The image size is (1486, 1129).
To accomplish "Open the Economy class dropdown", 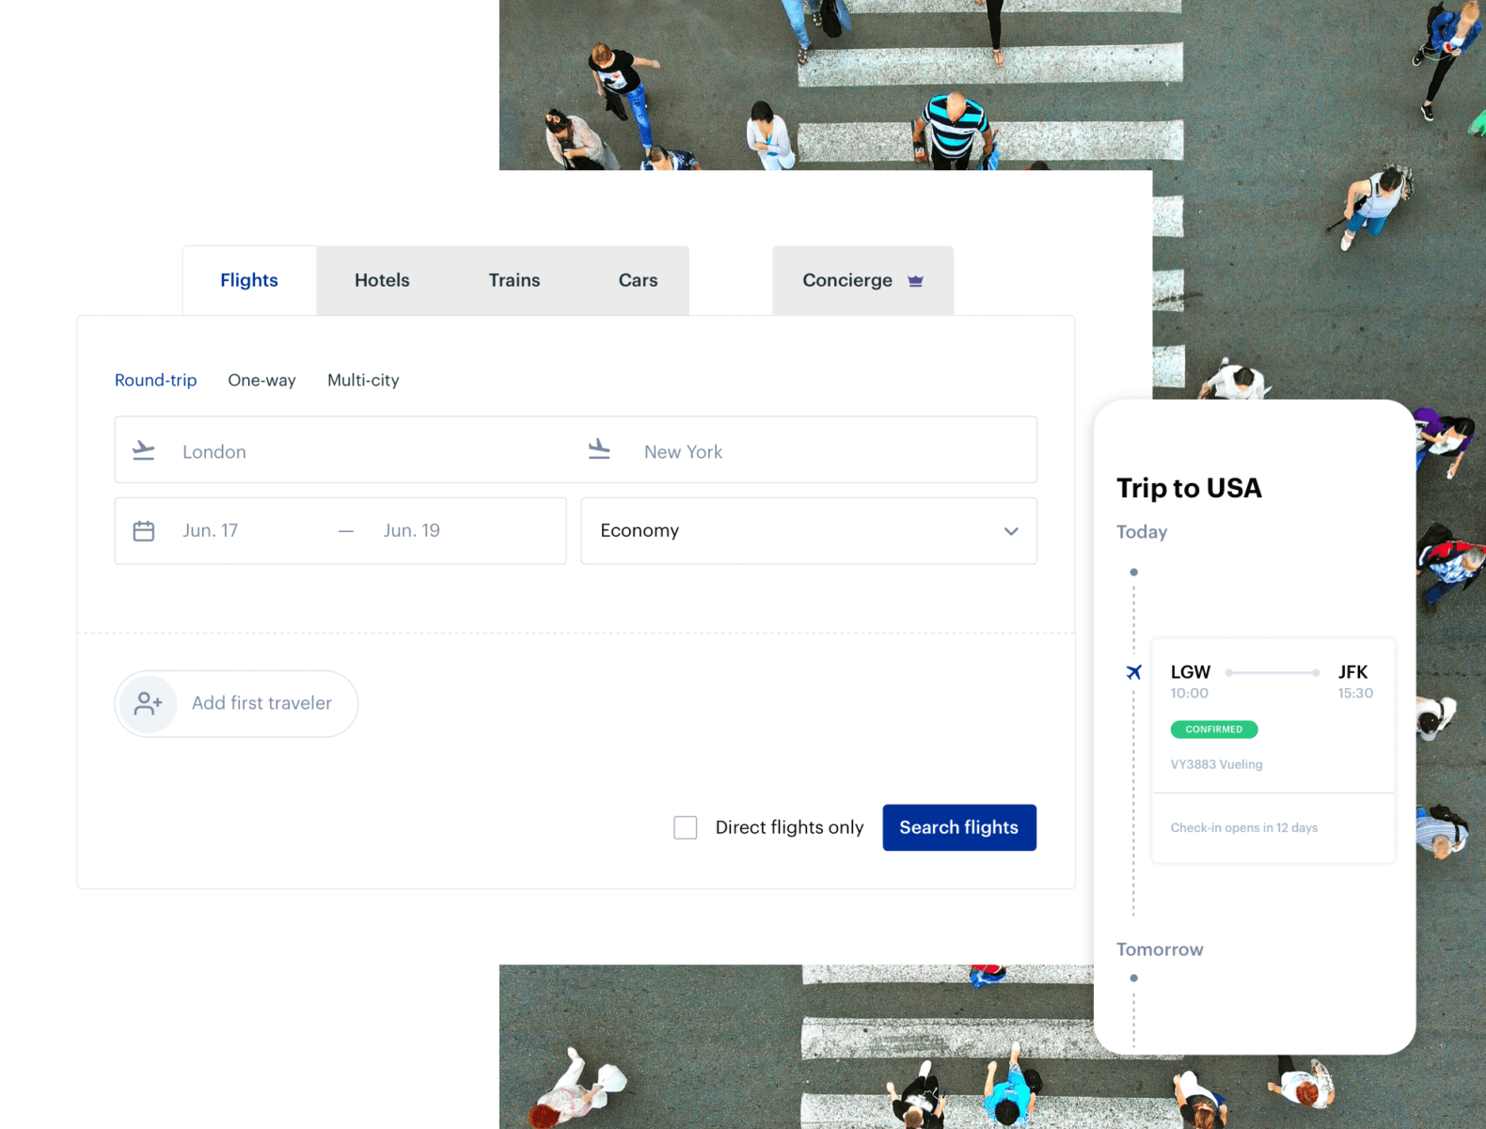I will click(x=809, y=530).
